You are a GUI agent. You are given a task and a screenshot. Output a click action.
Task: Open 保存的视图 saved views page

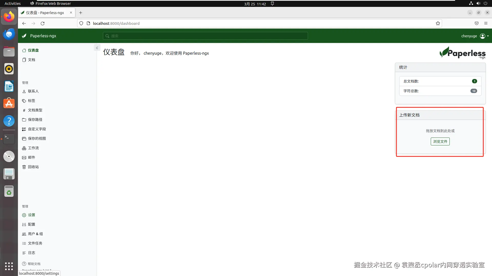(34, 139)
